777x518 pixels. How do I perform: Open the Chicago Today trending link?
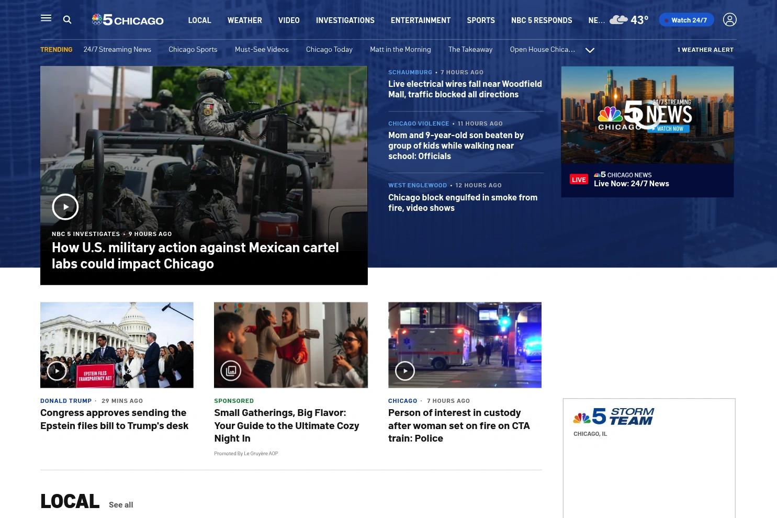[329, 49]
